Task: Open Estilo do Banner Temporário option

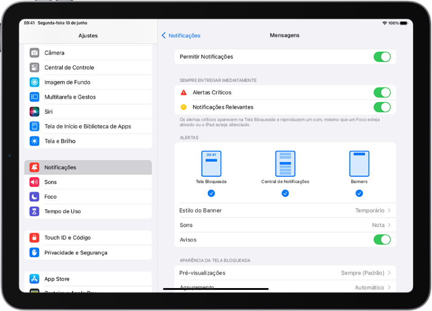Action: [285, 210]
